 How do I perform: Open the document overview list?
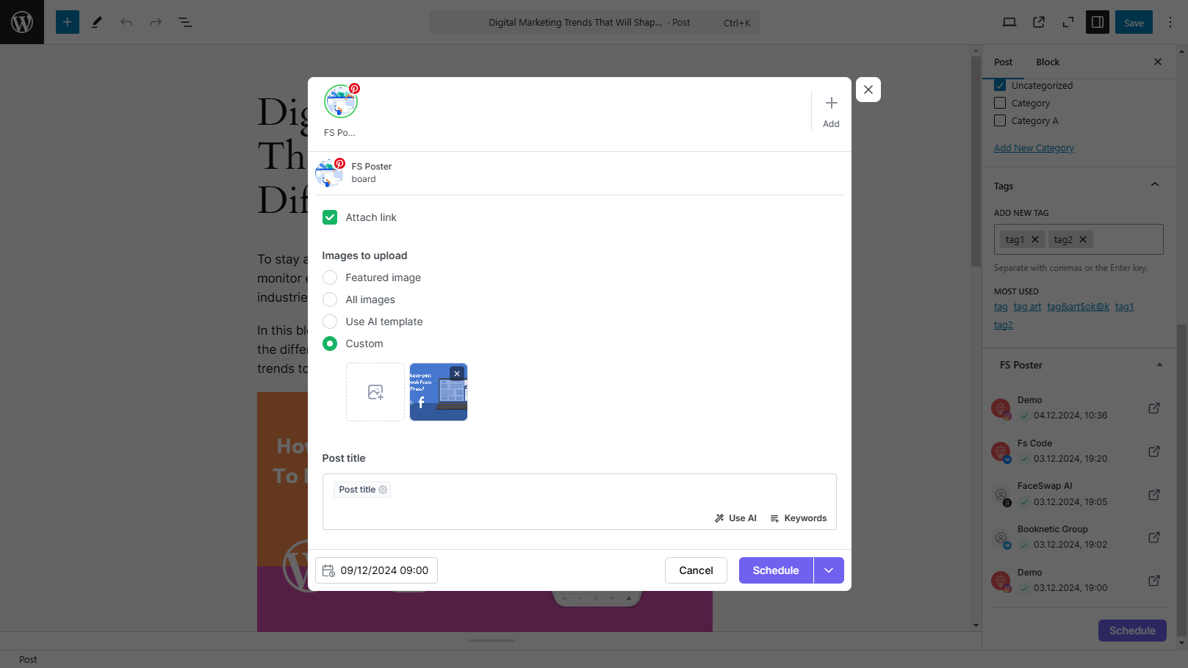[x=185, y=22]
